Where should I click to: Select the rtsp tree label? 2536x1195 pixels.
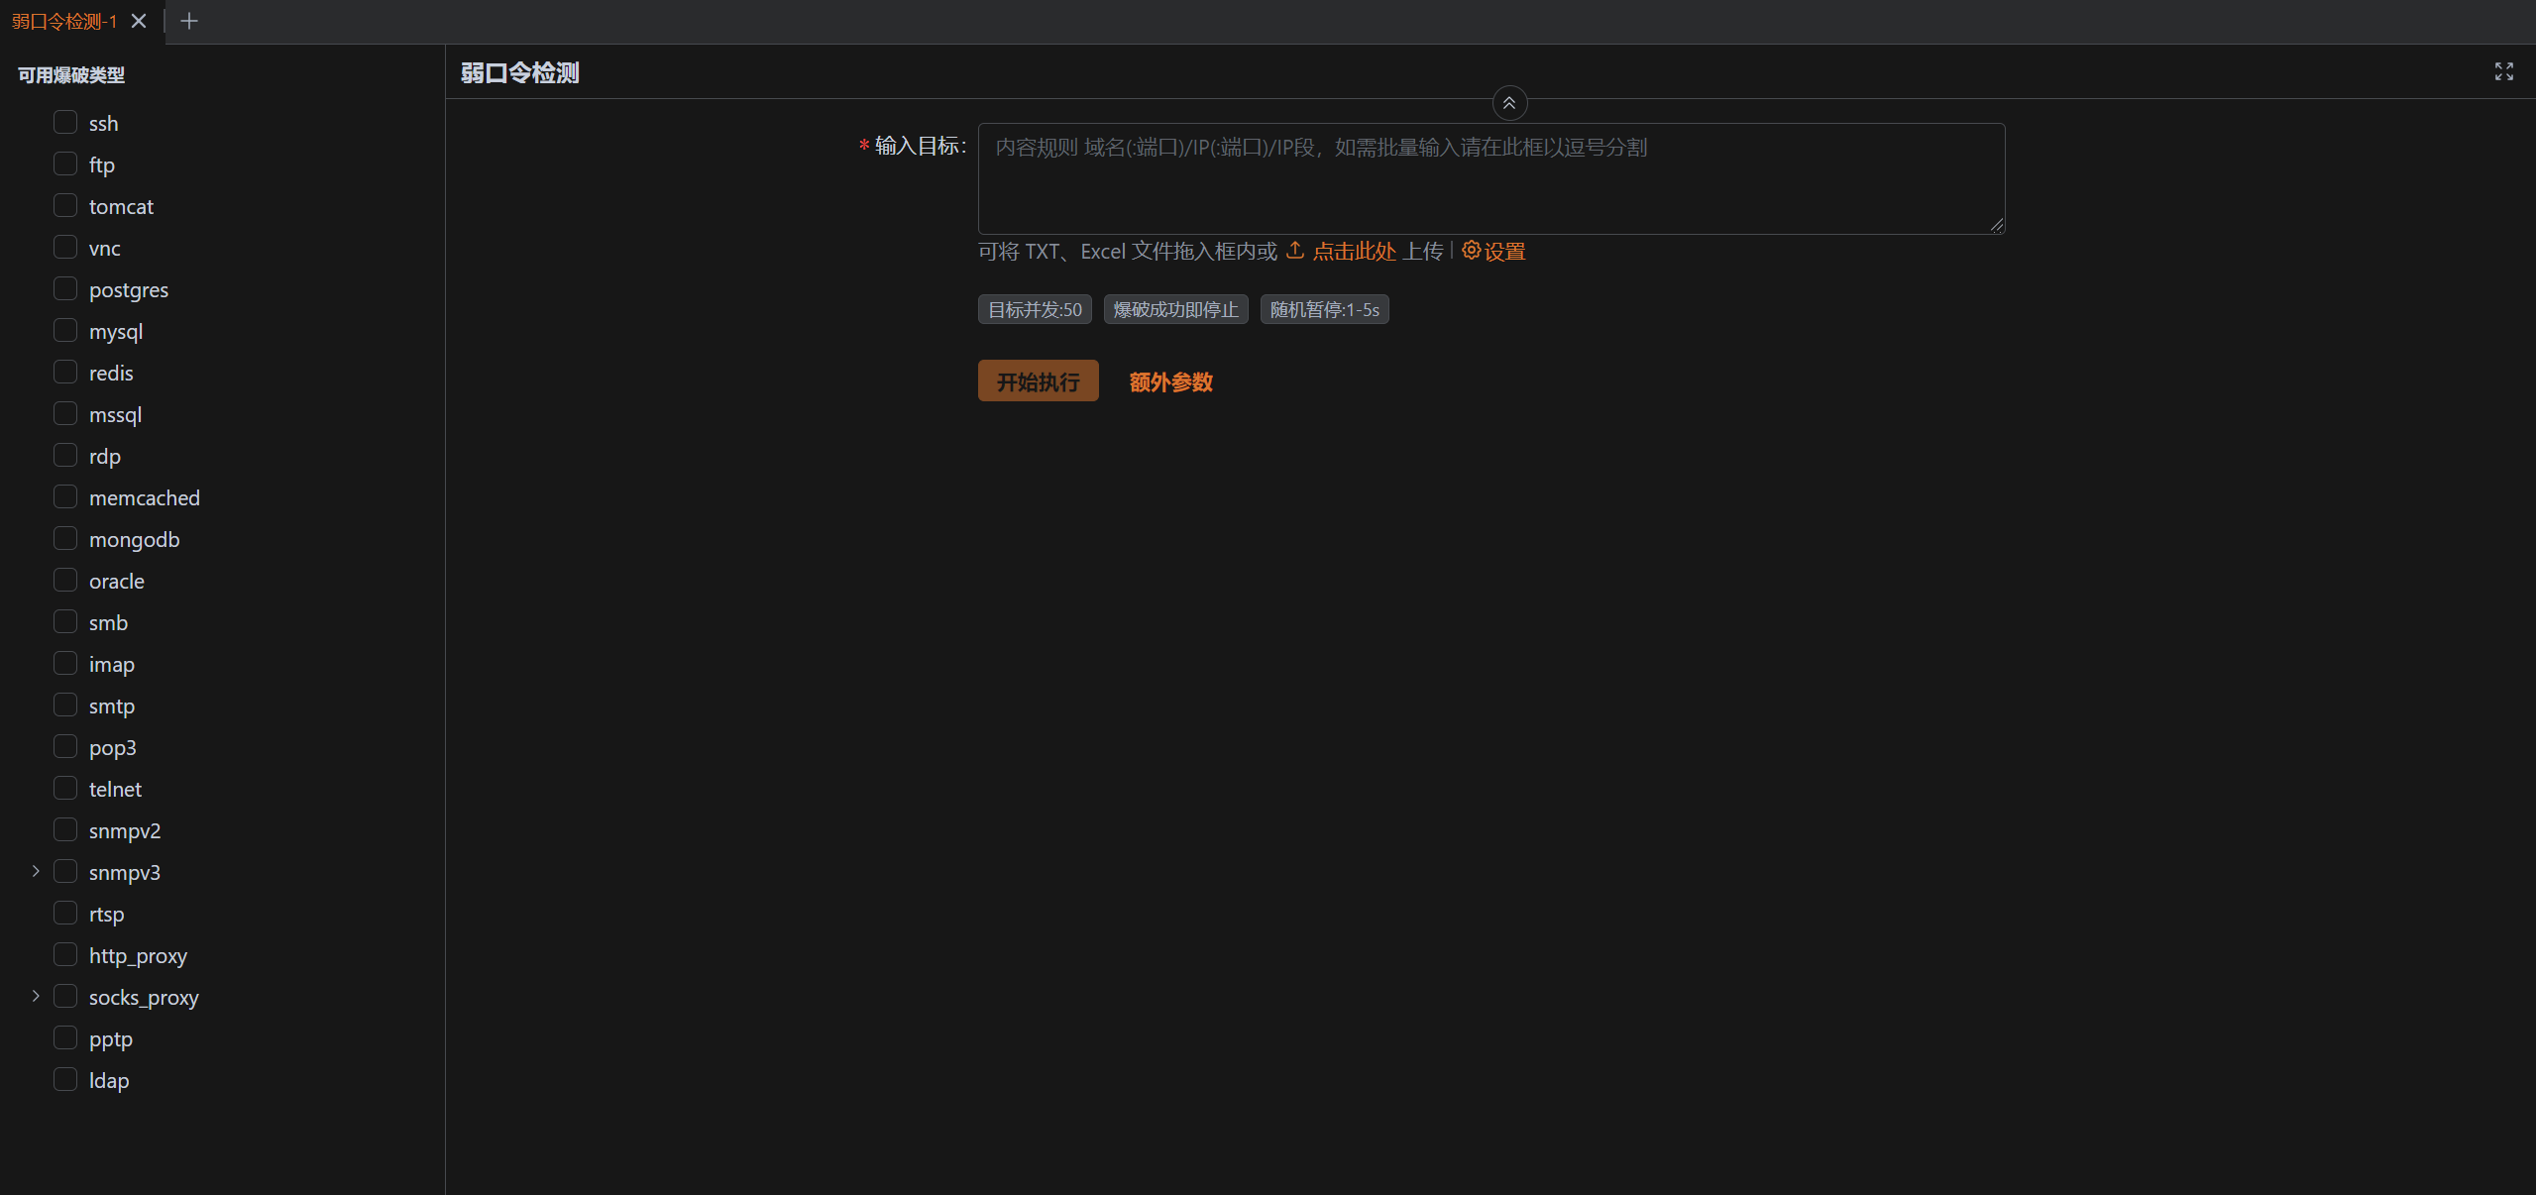107,915
